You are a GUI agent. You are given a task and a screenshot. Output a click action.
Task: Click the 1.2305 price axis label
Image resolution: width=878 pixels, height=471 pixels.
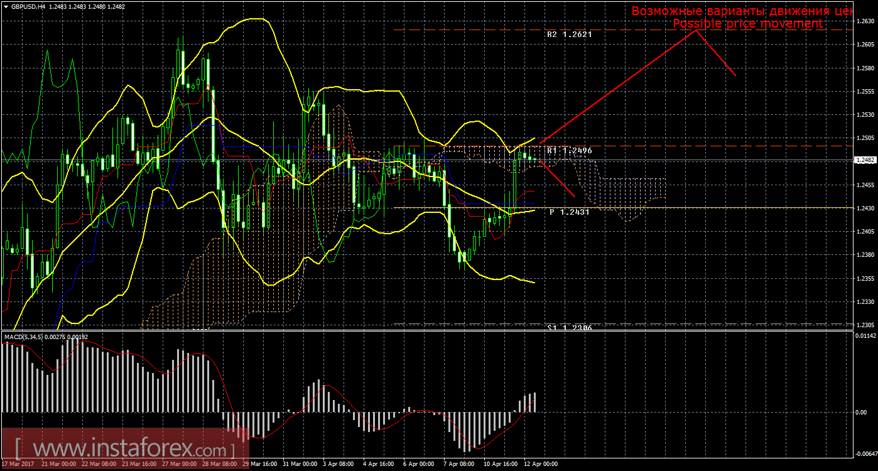pyautogui.click(x=864, y=325)
